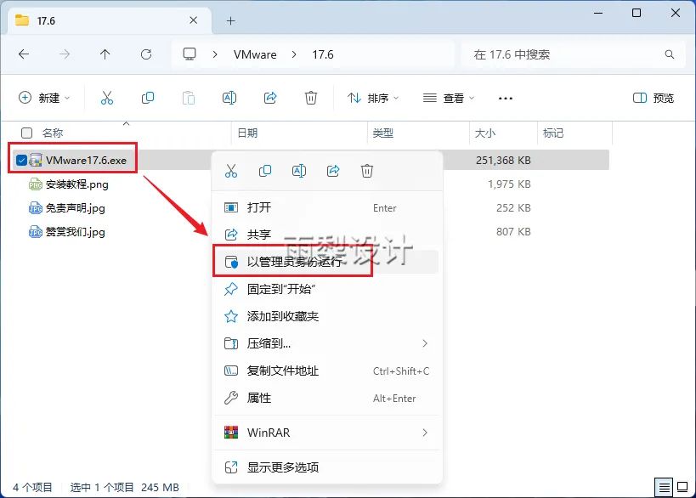Click 17.6 in the address breadcrumb
Image resolution: width=696 pixels, height=498 pixels.
tap(323, 54)
